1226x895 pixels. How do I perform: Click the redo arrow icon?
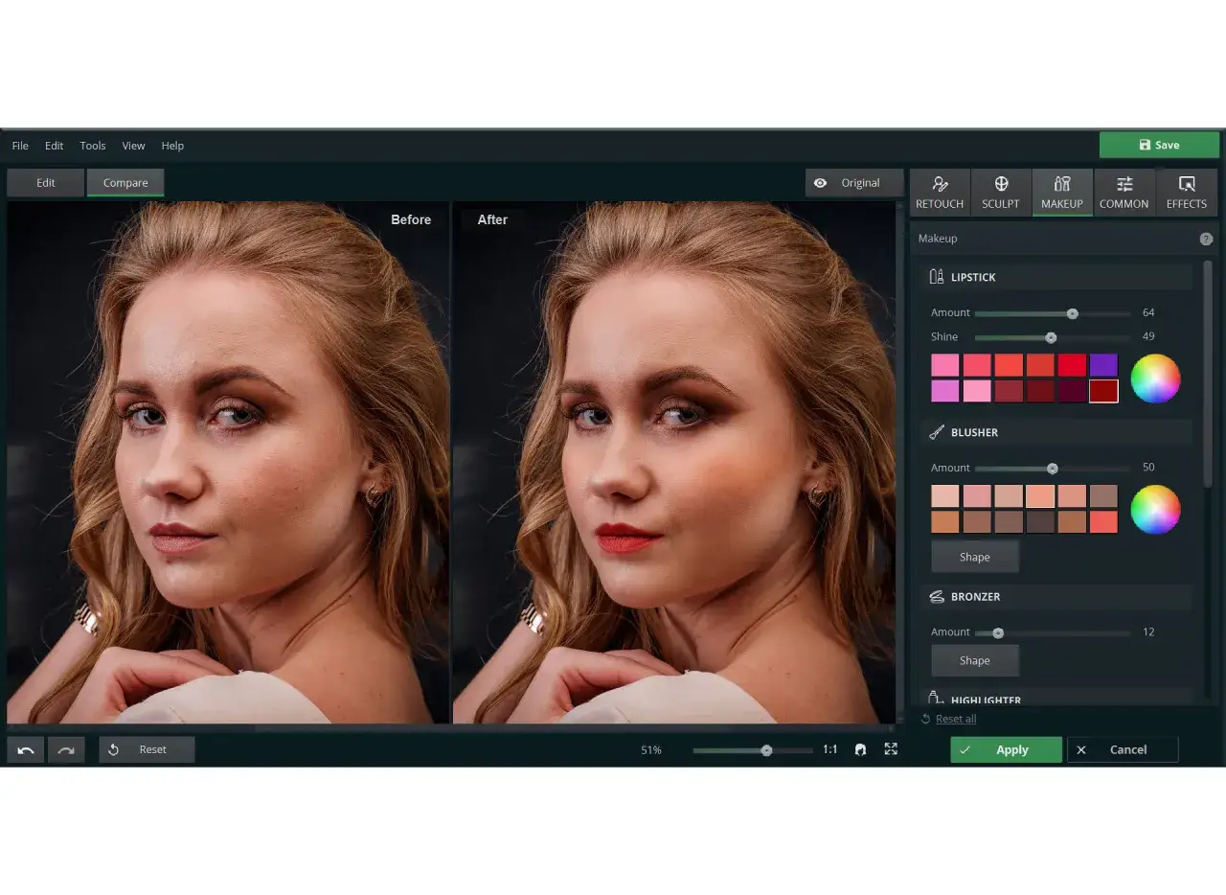click(66, 749)
